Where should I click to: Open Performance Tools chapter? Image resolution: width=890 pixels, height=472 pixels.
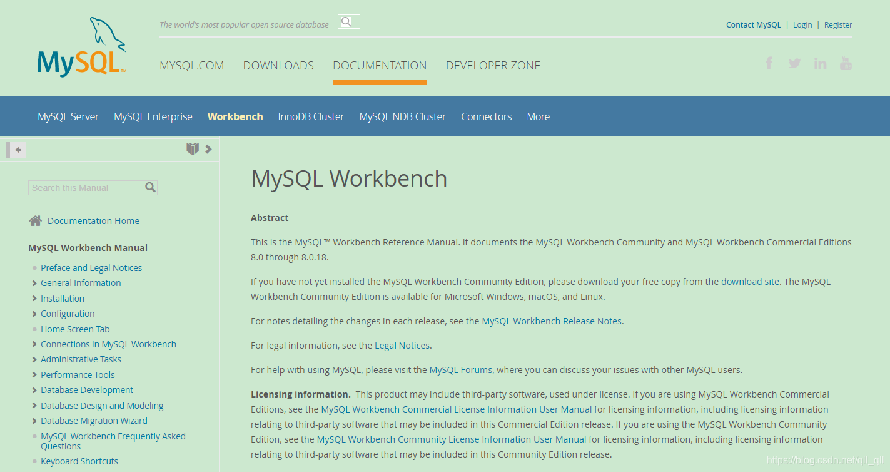click(78, 375)
